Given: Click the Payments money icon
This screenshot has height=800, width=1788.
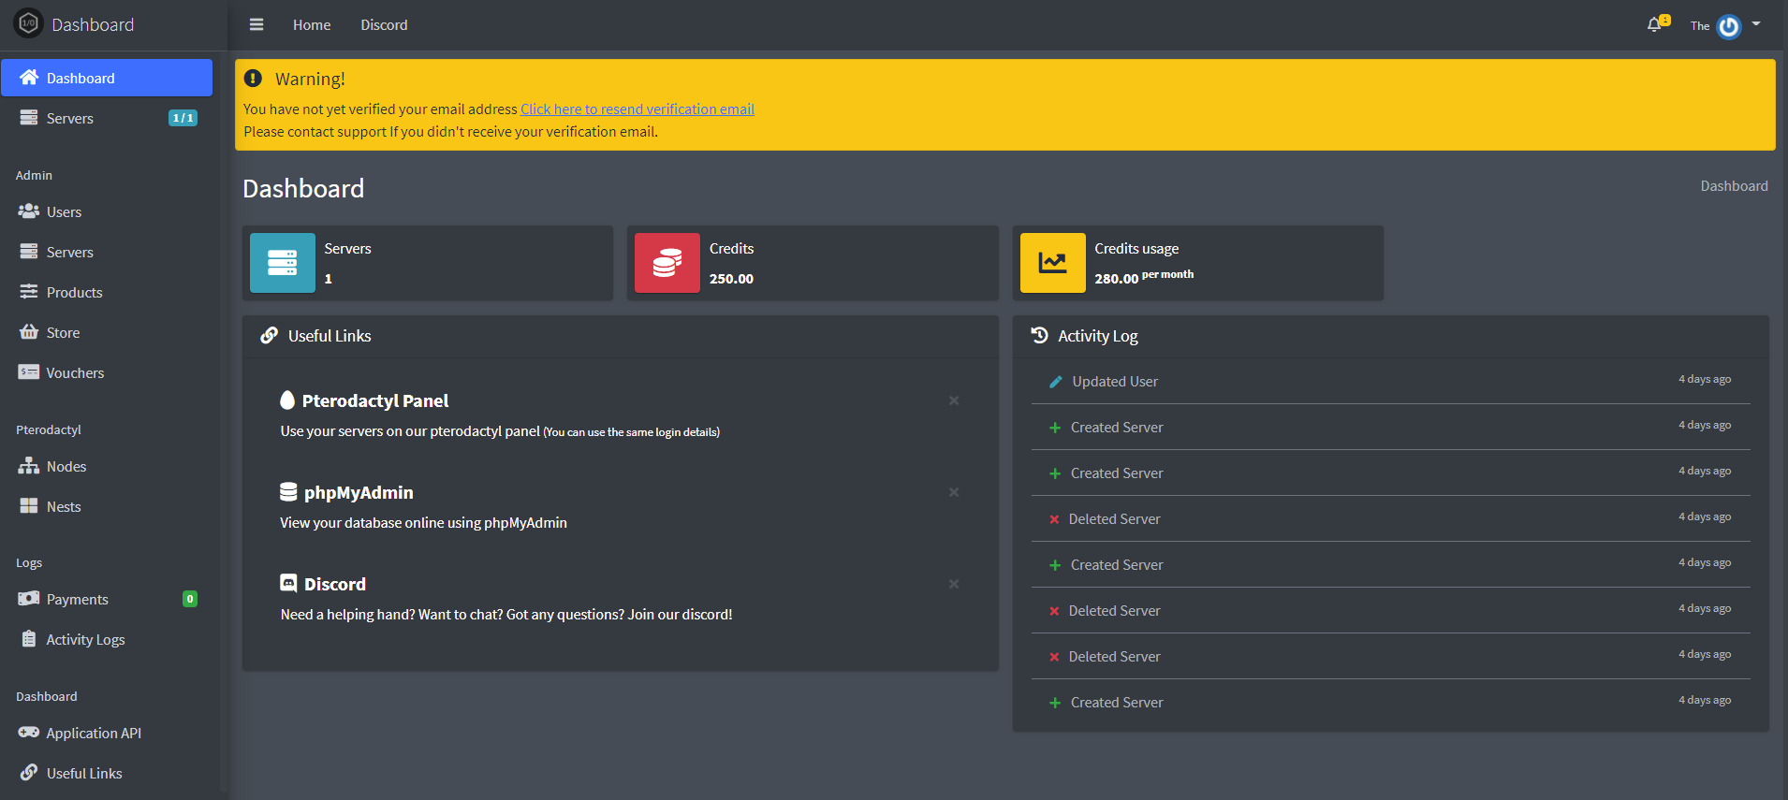Looking at the screenshot, I should [29, 599].
